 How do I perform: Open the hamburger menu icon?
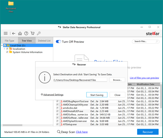coord(6,33)
